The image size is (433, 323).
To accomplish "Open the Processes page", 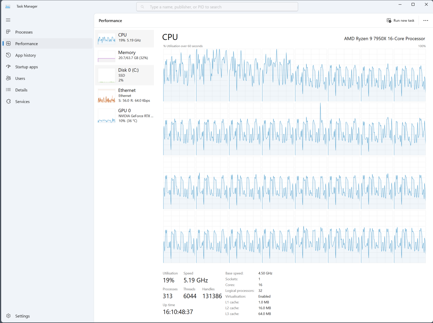I will point(24,32).
